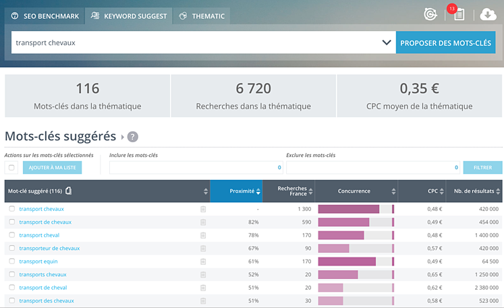
Task: Click the cloud download export icon
Action: tap(488, 14)
